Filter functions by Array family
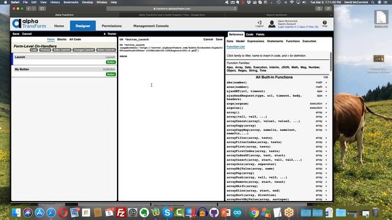This screenshot has height=220, width=392. point(239,67)
